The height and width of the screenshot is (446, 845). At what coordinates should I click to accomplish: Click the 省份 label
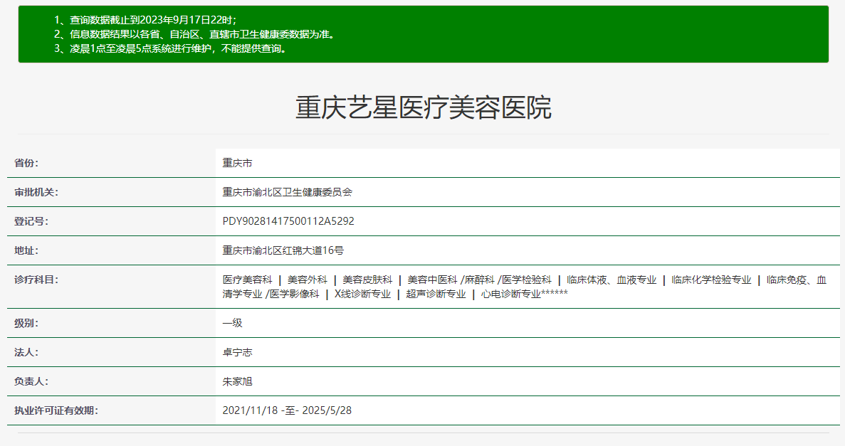[x=26, y=163]
